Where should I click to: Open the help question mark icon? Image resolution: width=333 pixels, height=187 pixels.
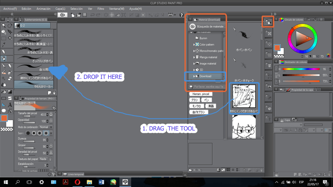[x=181, y=15]
